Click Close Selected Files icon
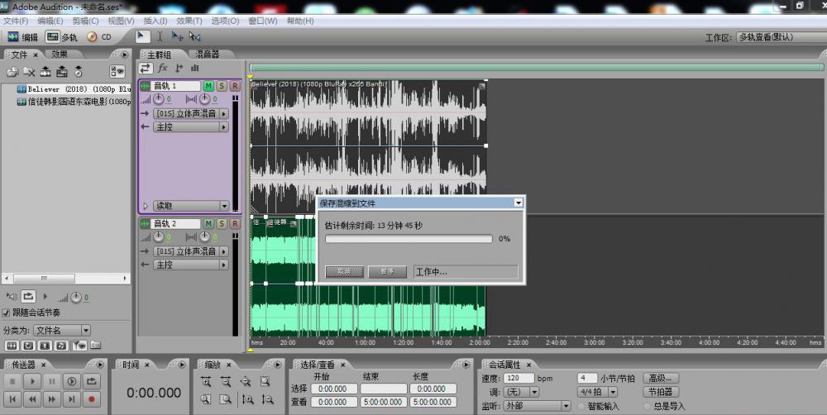827x415 pixels. pos(29,72)
